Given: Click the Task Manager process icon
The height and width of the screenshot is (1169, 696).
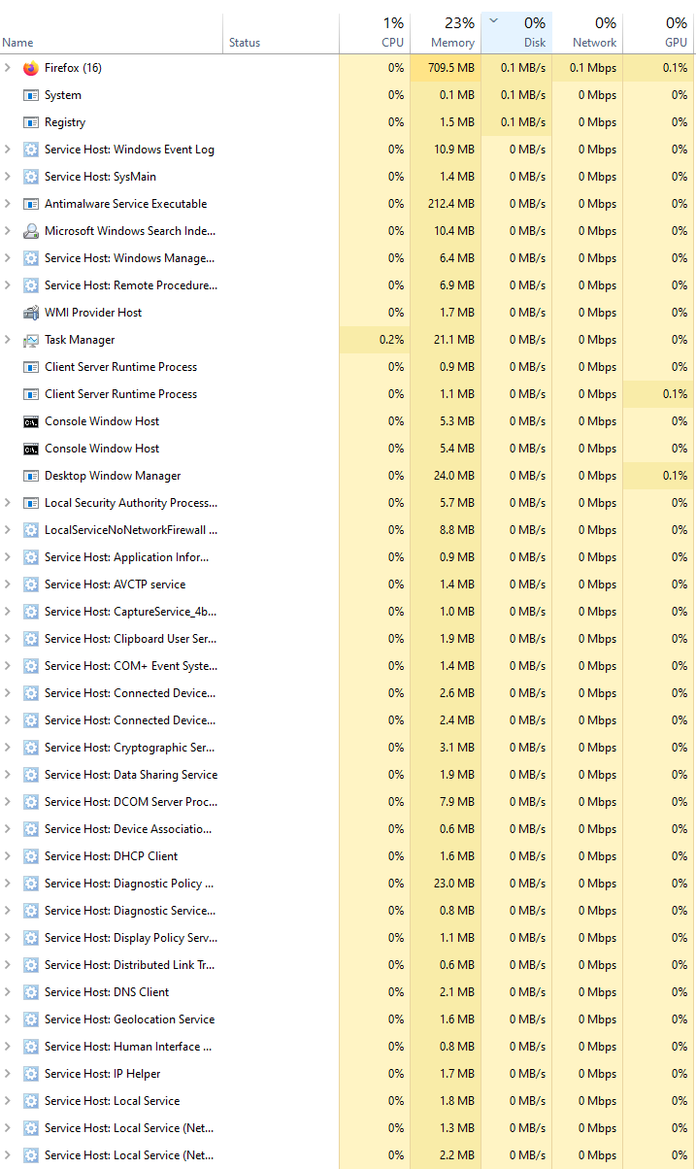Looking at the screenshot, I should click(30, 340).
